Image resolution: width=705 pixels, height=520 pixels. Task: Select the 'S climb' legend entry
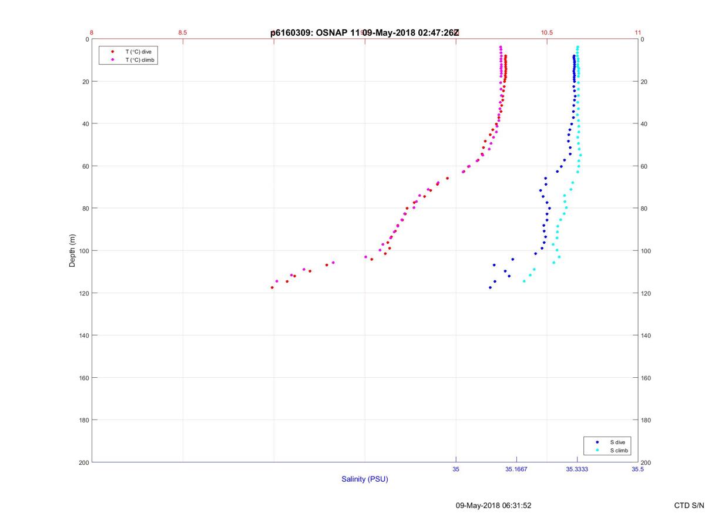(619, 450)
